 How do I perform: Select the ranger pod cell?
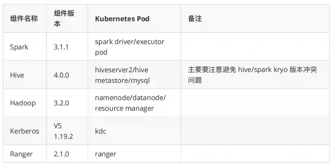point(106,154)
